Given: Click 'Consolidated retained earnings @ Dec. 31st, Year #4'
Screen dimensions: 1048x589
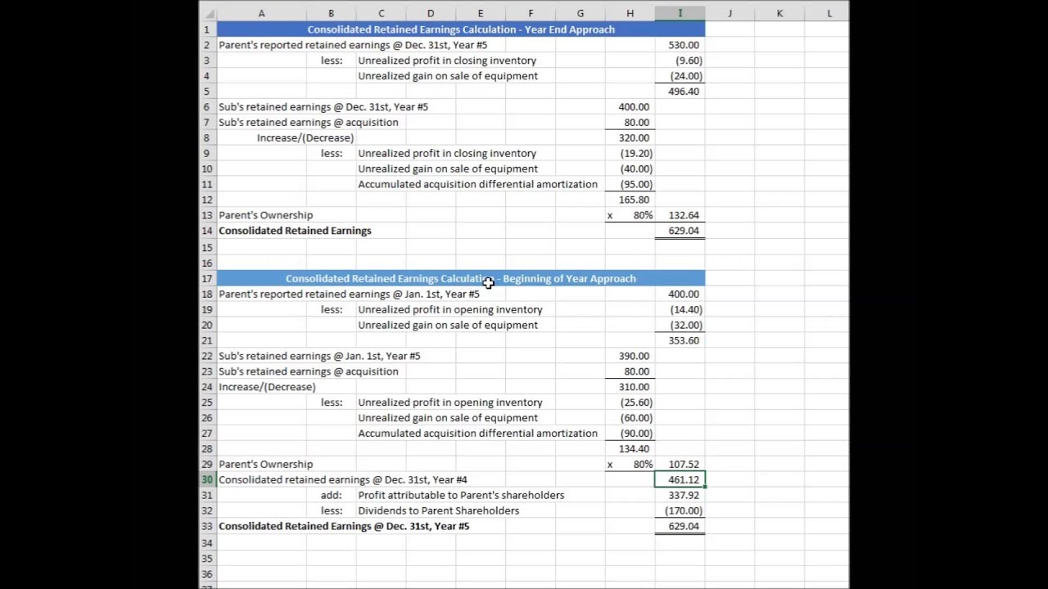Looking at the screenshot, I should [343, 479].
